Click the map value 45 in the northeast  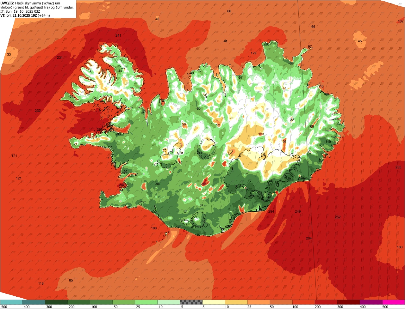[360, 41]
